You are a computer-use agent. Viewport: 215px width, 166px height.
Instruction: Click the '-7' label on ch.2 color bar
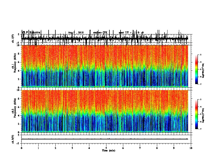[200, 129]
